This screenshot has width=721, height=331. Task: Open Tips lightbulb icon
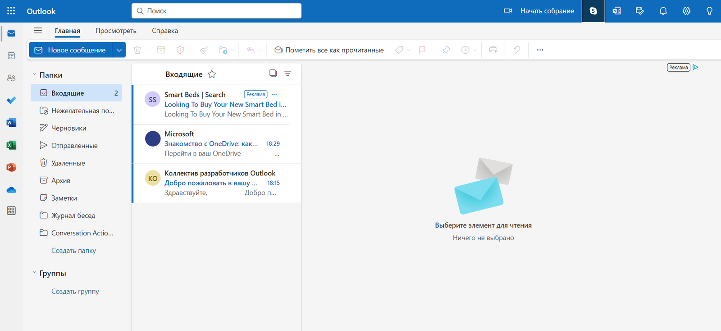pos(709,11)
